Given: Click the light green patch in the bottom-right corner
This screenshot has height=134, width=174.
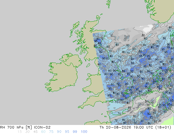Looking at the screenshot, I should tap(169, 122).
